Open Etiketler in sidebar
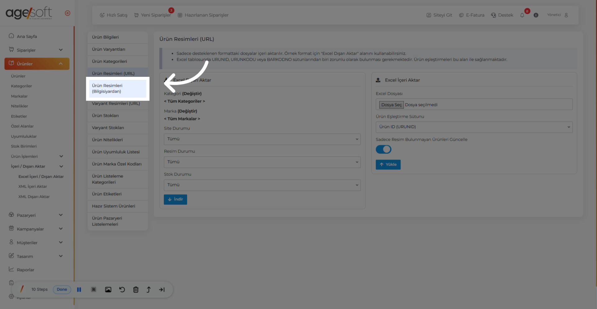Image resolution: width=597 pixels, height=309 pixels. pyautogui.click(x=19, y=116)
